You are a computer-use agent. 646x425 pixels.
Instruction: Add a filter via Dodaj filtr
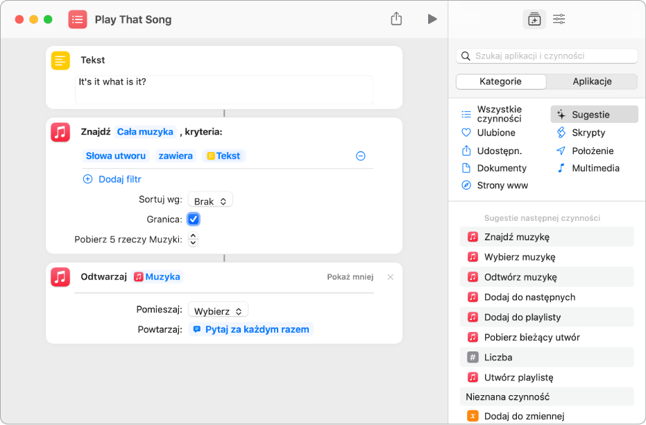click(120, 179)
